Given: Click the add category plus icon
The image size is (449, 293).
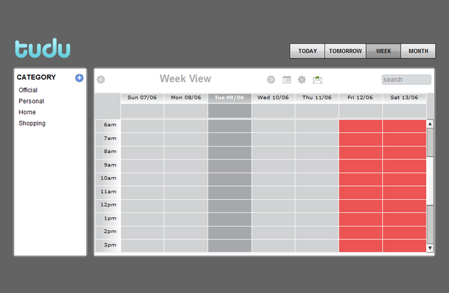Looking at the screenshot, I should [x=80, y=78].
